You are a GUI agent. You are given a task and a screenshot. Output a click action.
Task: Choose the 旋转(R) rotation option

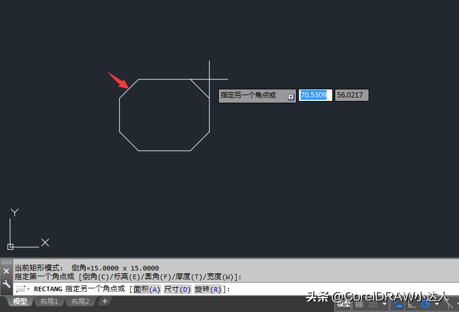pos(207,290)
